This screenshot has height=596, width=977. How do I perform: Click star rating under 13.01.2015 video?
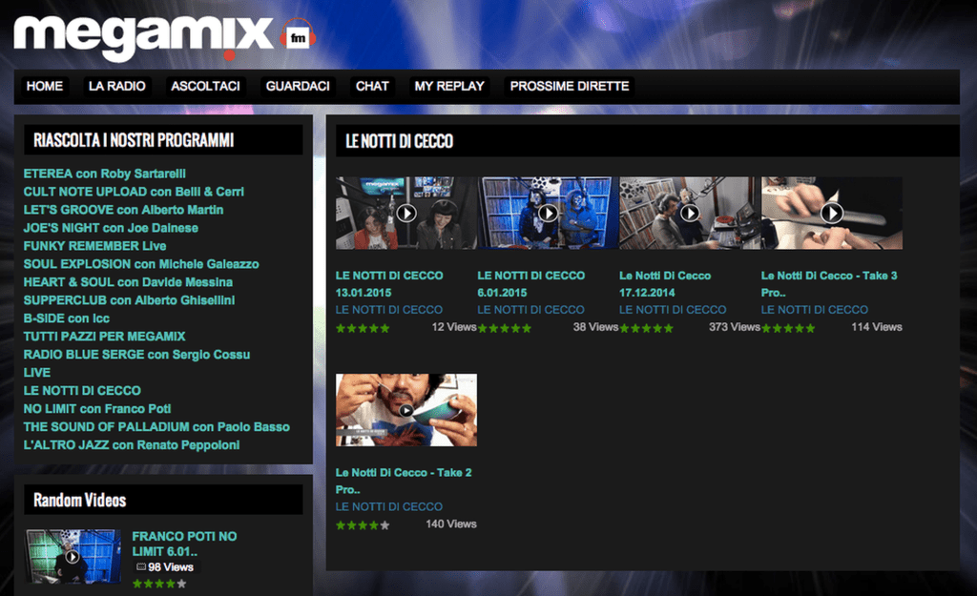(363, 328)
